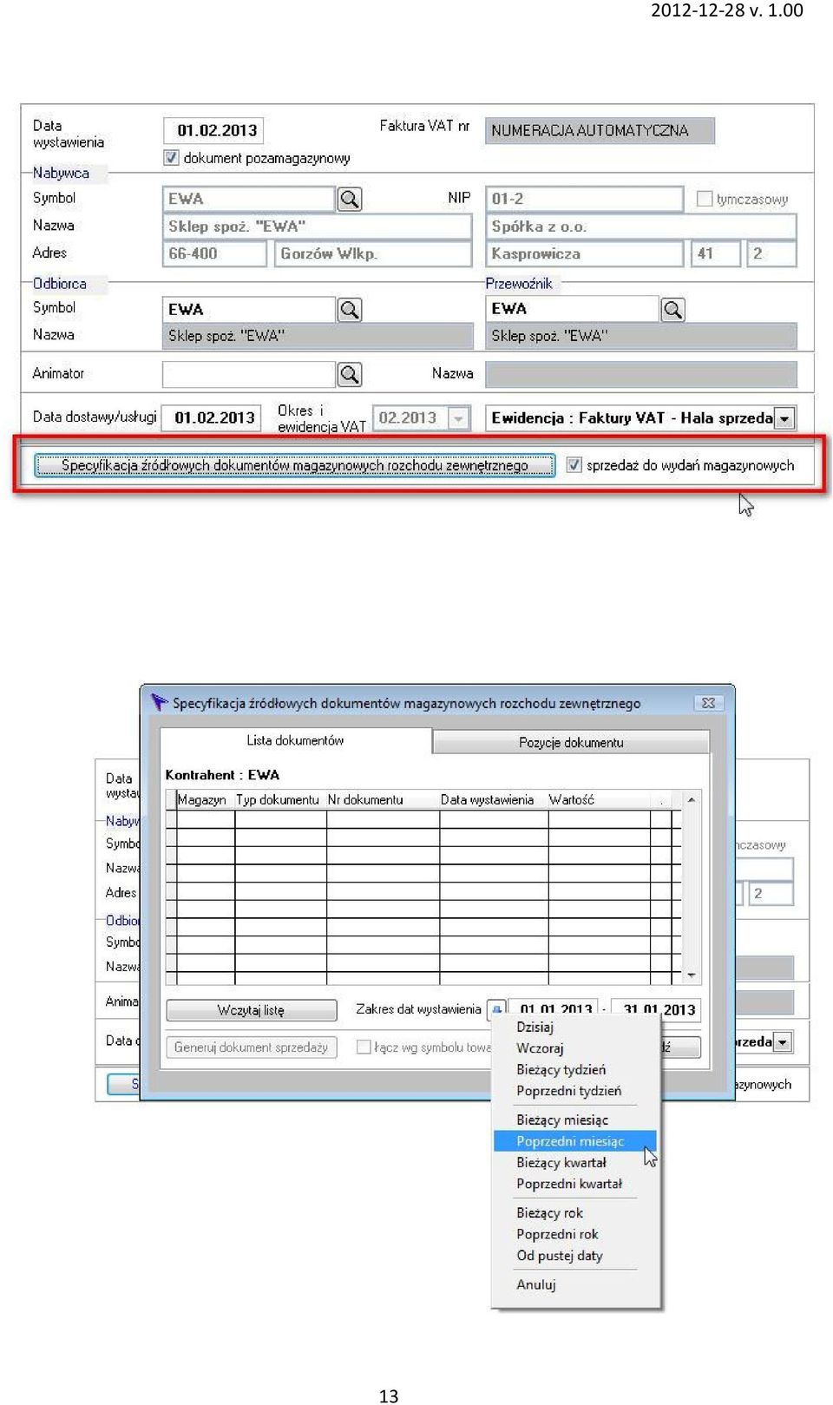Click document list scrollbar down arrow

tap(692, 975)
